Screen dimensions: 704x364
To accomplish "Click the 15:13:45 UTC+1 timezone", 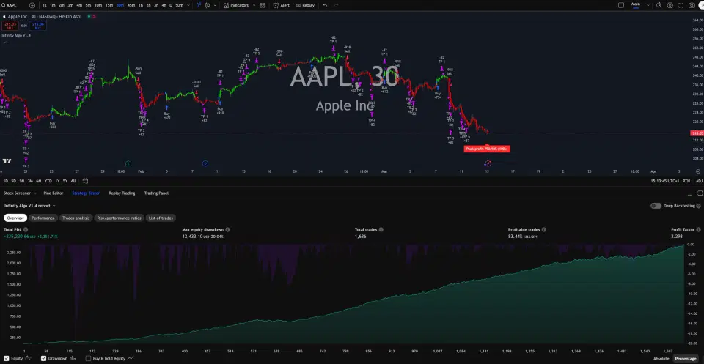I will coord(664,181).
